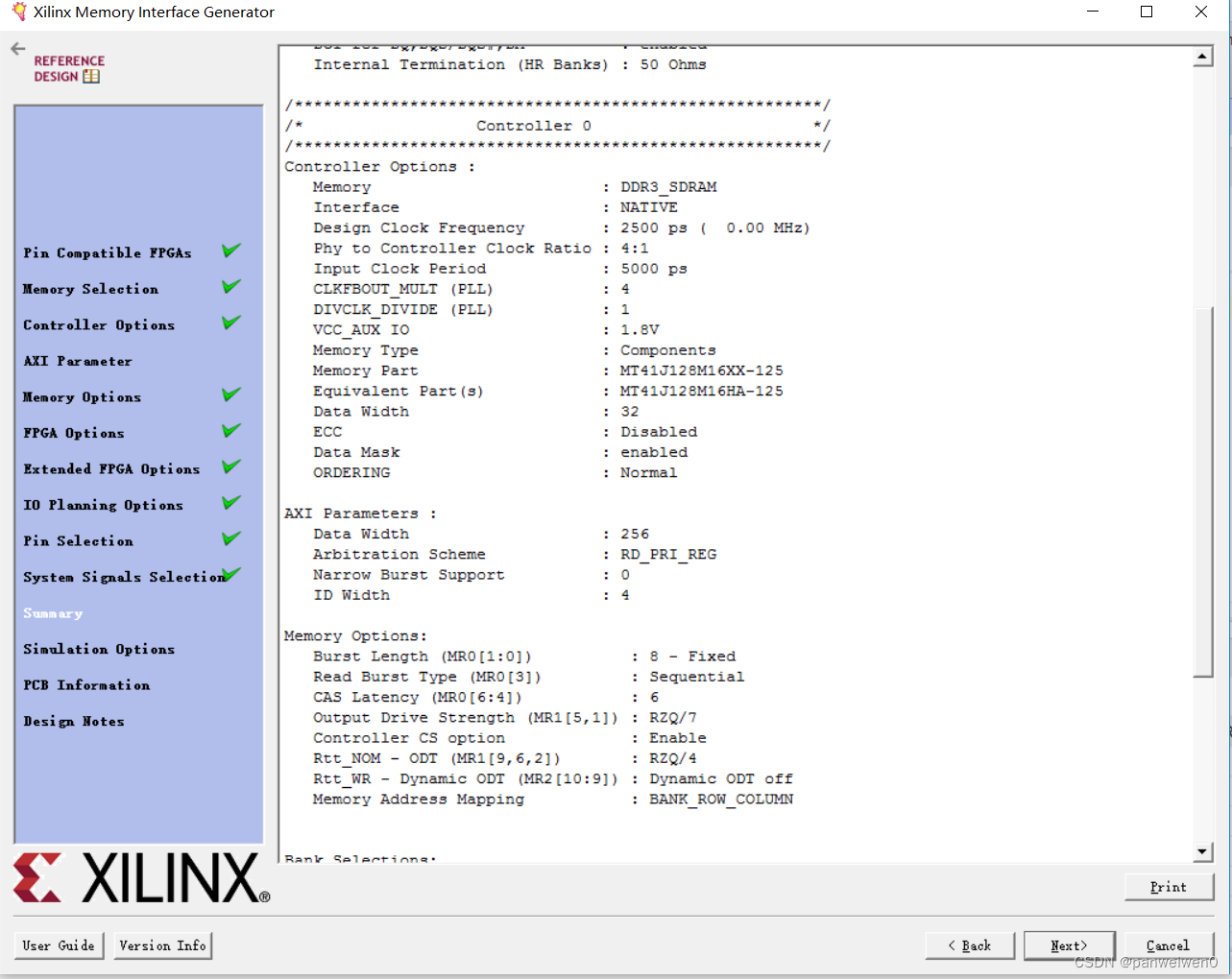Go to Pin Compatible FPGAs step

[x=108, y=253]
